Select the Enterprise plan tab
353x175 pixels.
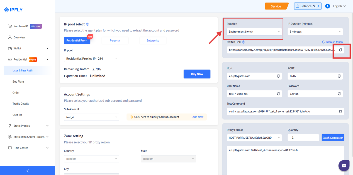point(153,40)
